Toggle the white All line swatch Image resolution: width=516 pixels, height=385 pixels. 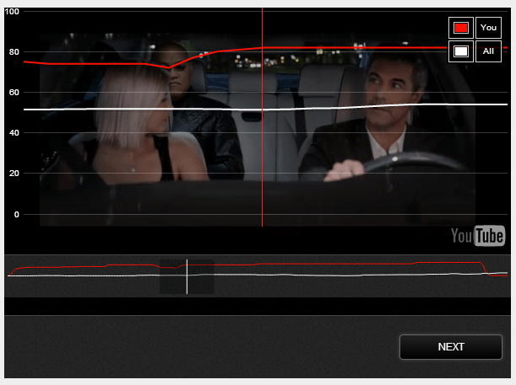coord(461,51)
